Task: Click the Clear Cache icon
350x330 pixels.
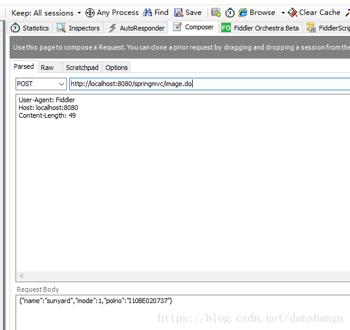Action: tap(293, 13)
